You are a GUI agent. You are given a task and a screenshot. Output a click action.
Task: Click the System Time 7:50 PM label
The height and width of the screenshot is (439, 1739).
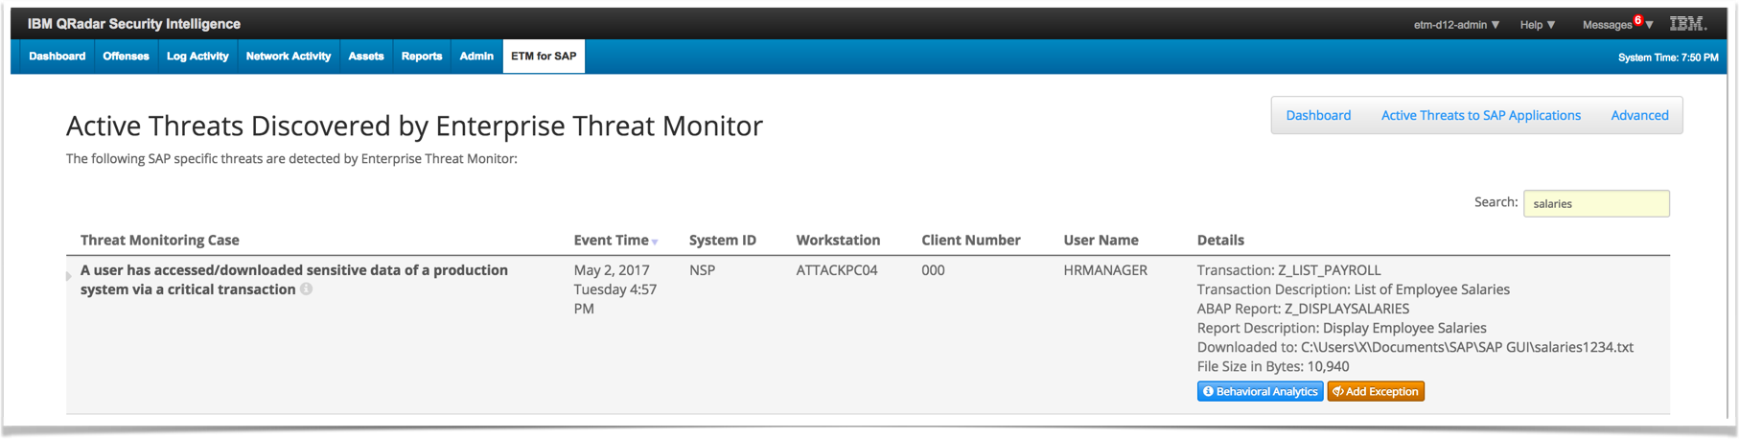coord(1668,58)
